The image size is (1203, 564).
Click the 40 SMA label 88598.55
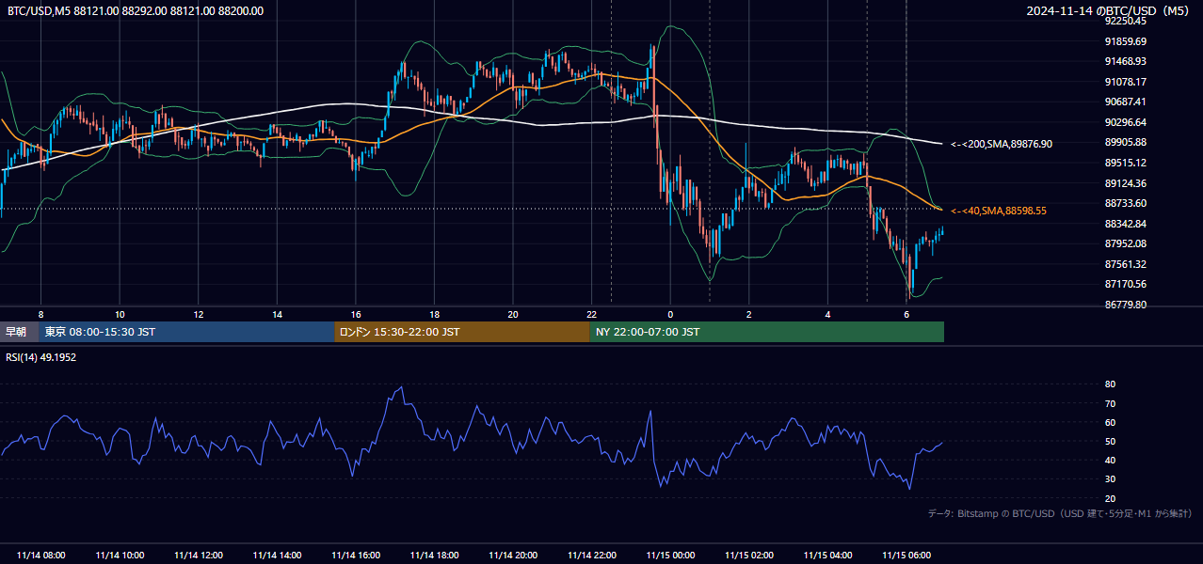(x=999, y=211)
